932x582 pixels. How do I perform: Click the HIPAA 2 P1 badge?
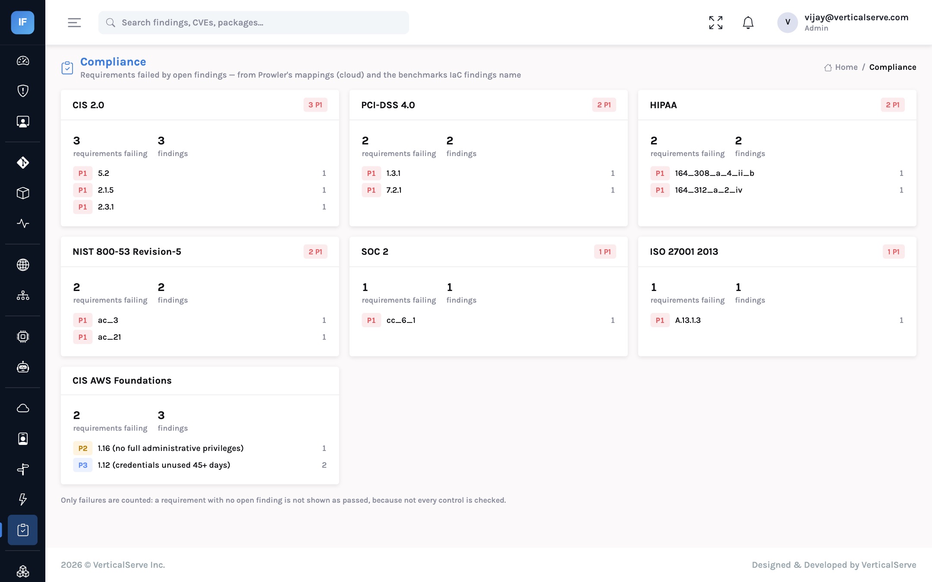(x=893, y=105)
